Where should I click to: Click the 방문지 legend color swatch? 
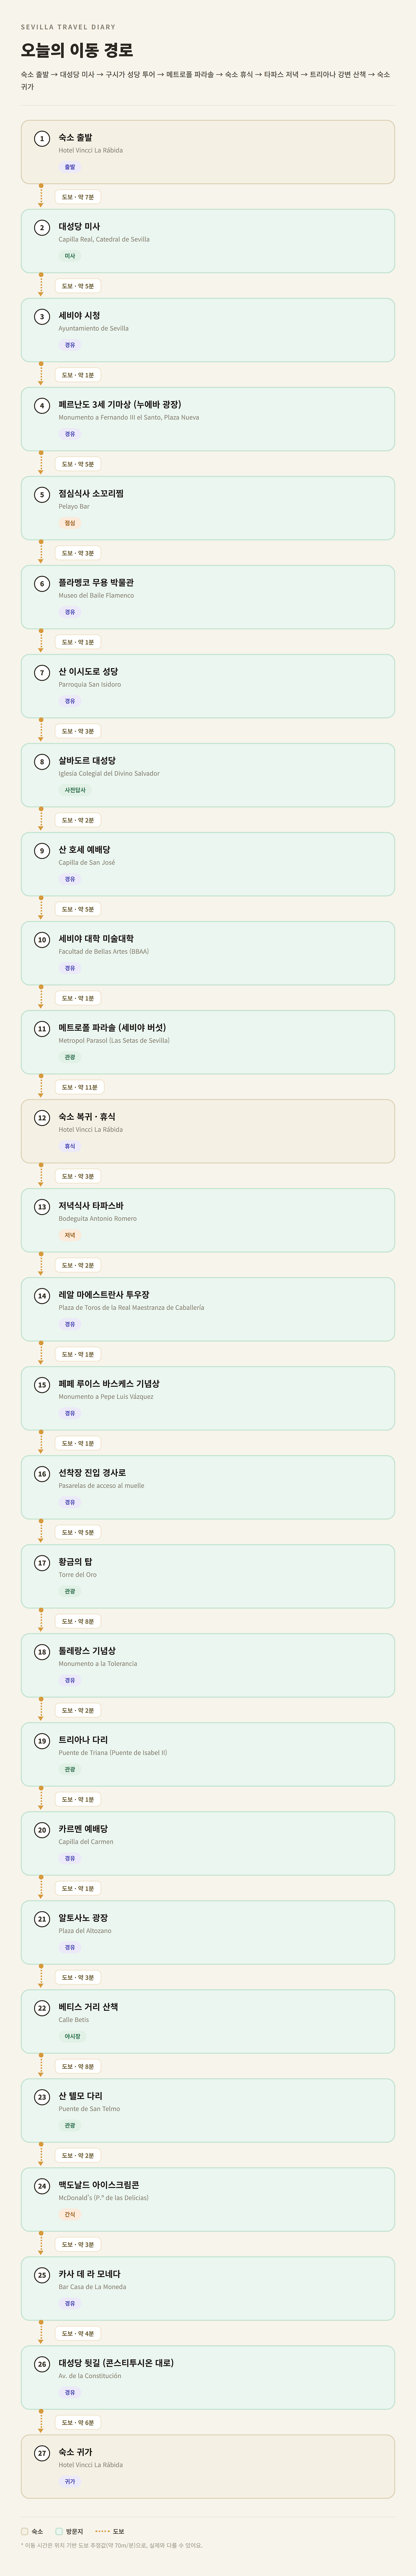[59, 2531]
